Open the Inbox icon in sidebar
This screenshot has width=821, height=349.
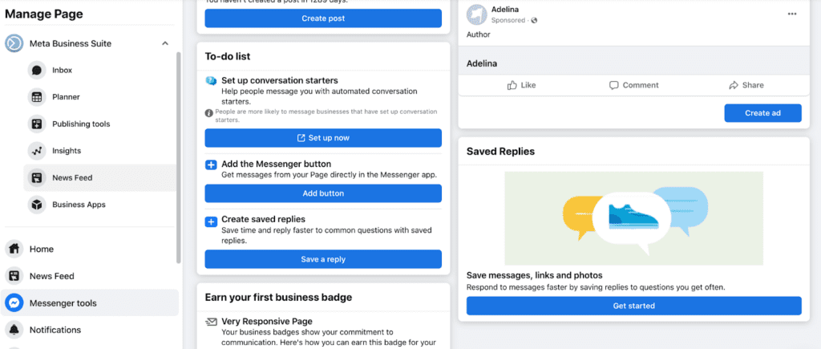pos(37,71)
